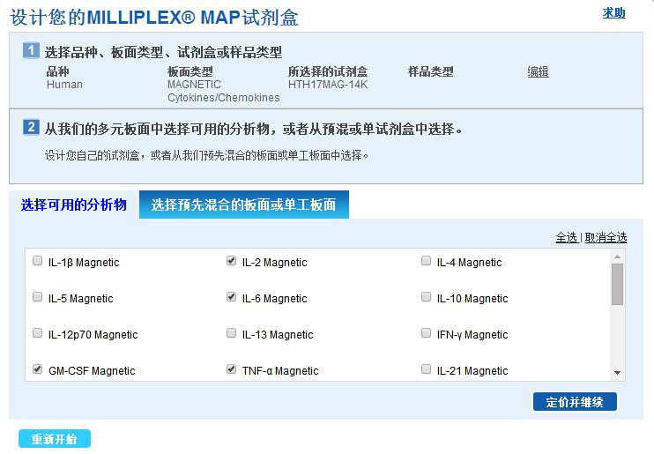Enable the IFN-γ Magnetic checkbox
Image resolution: width=654 pixels, height=454 pixels.
pos(426,333)
